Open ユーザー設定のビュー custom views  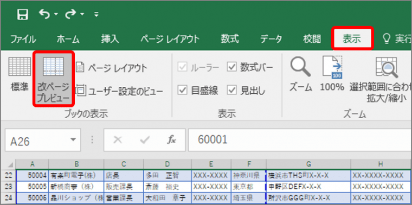pos(119,91)
